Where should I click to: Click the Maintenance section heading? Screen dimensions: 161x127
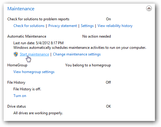[x=21, y=9]
